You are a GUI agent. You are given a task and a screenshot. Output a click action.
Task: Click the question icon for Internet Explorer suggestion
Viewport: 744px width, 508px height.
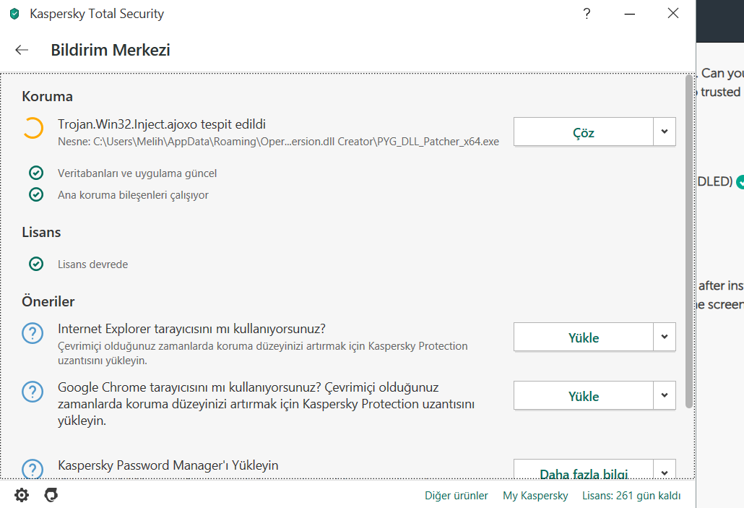click(x=33, y=333)
